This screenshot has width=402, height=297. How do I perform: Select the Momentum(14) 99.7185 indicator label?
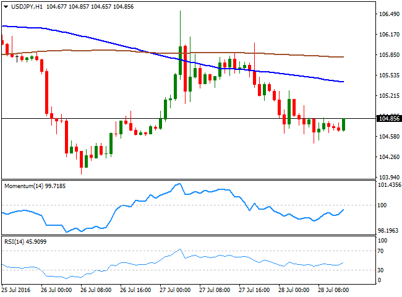coord(35,186)
